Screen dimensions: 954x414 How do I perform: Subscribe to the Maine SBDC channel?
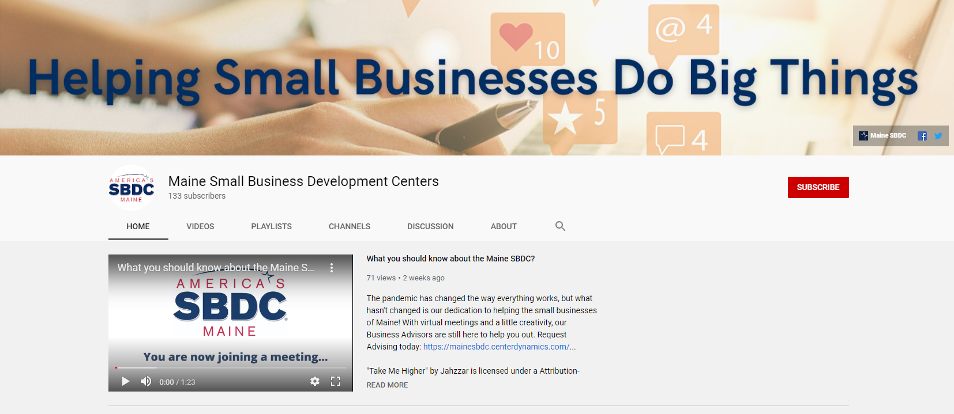tap(818, 187)
